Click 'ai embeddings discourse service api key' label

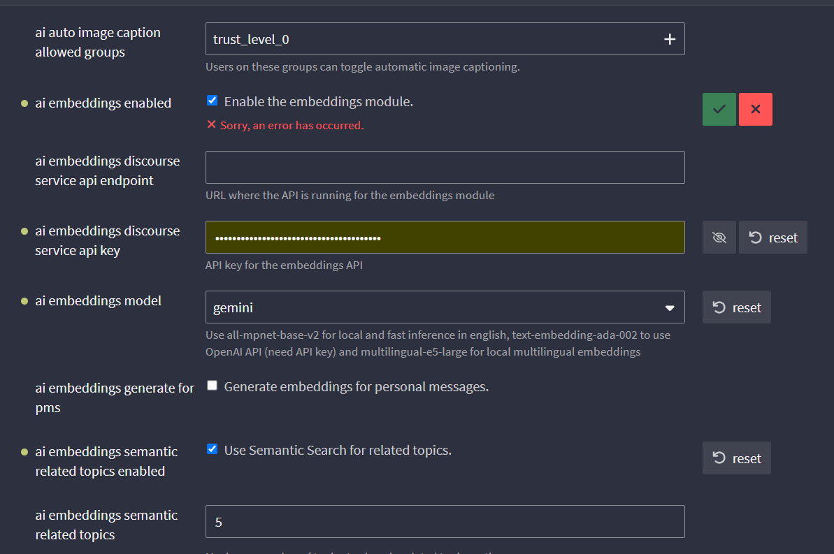(108, 241)
